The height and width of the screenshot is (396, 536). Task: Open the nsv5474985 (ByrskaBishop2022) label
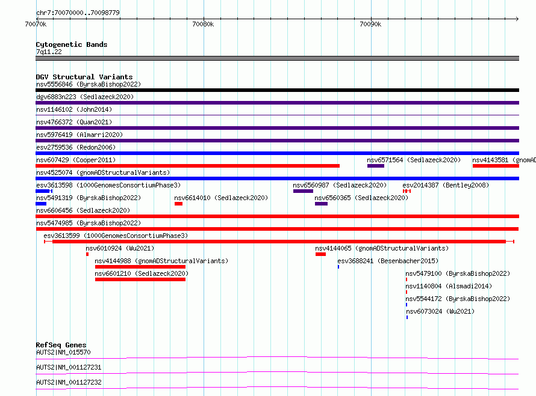tap(88, 223)
